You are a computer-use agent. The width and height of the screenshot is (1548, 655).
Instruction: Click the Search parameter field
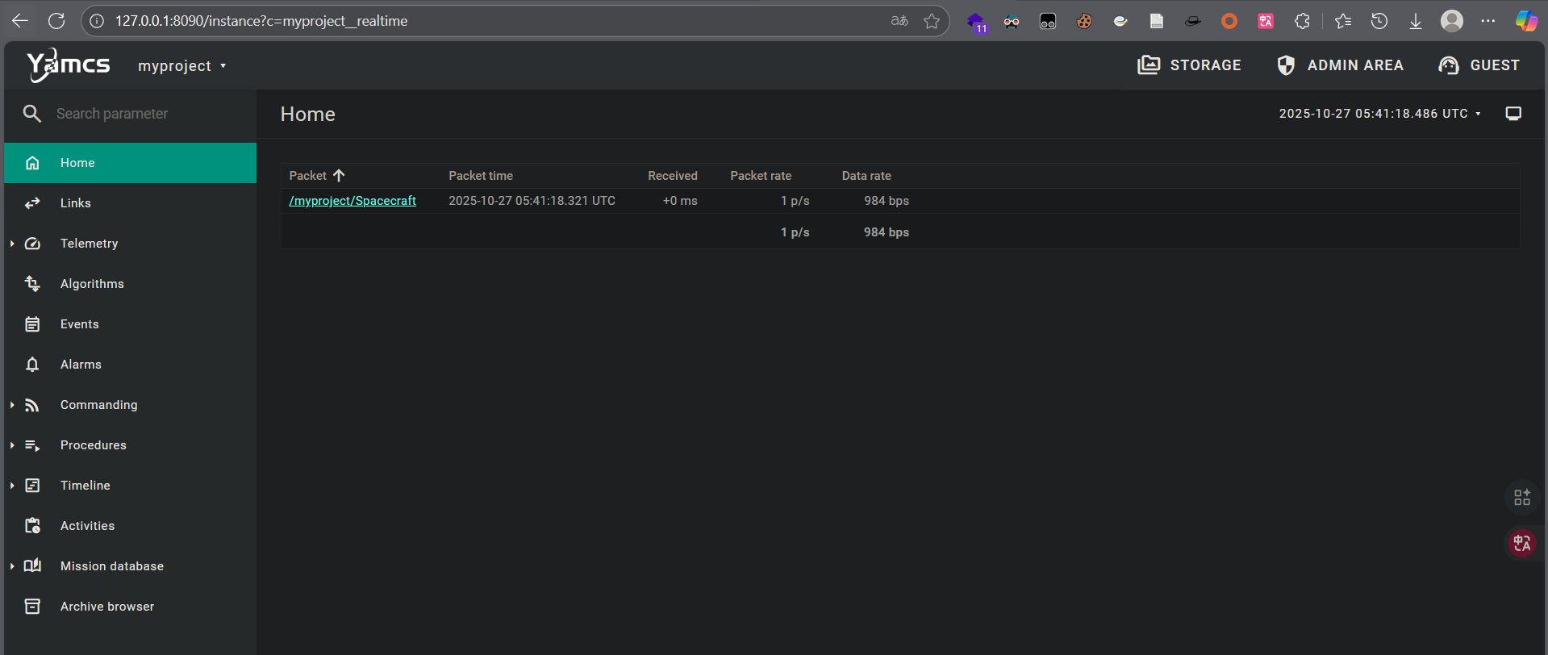[x=145, y=114]
